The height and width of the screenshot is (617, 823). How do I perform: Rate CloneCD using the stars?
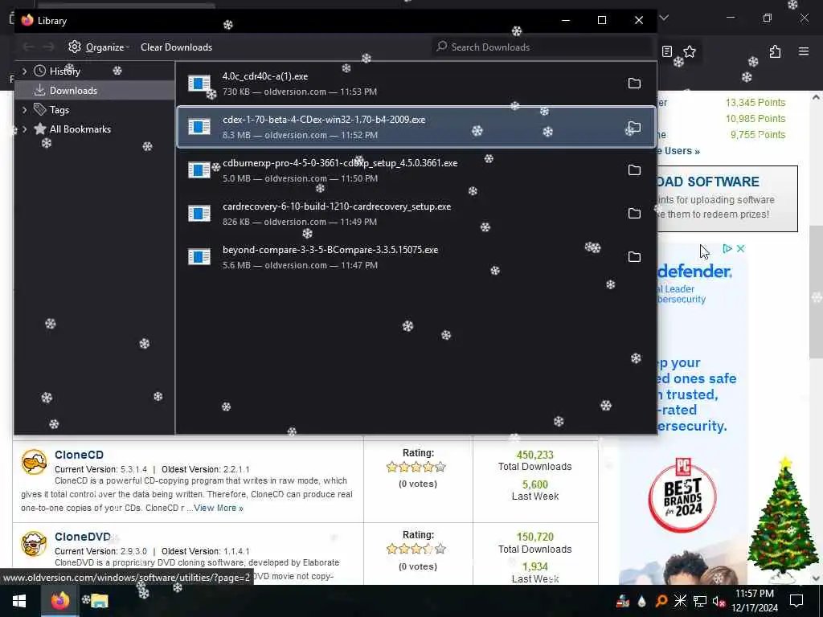416,467
